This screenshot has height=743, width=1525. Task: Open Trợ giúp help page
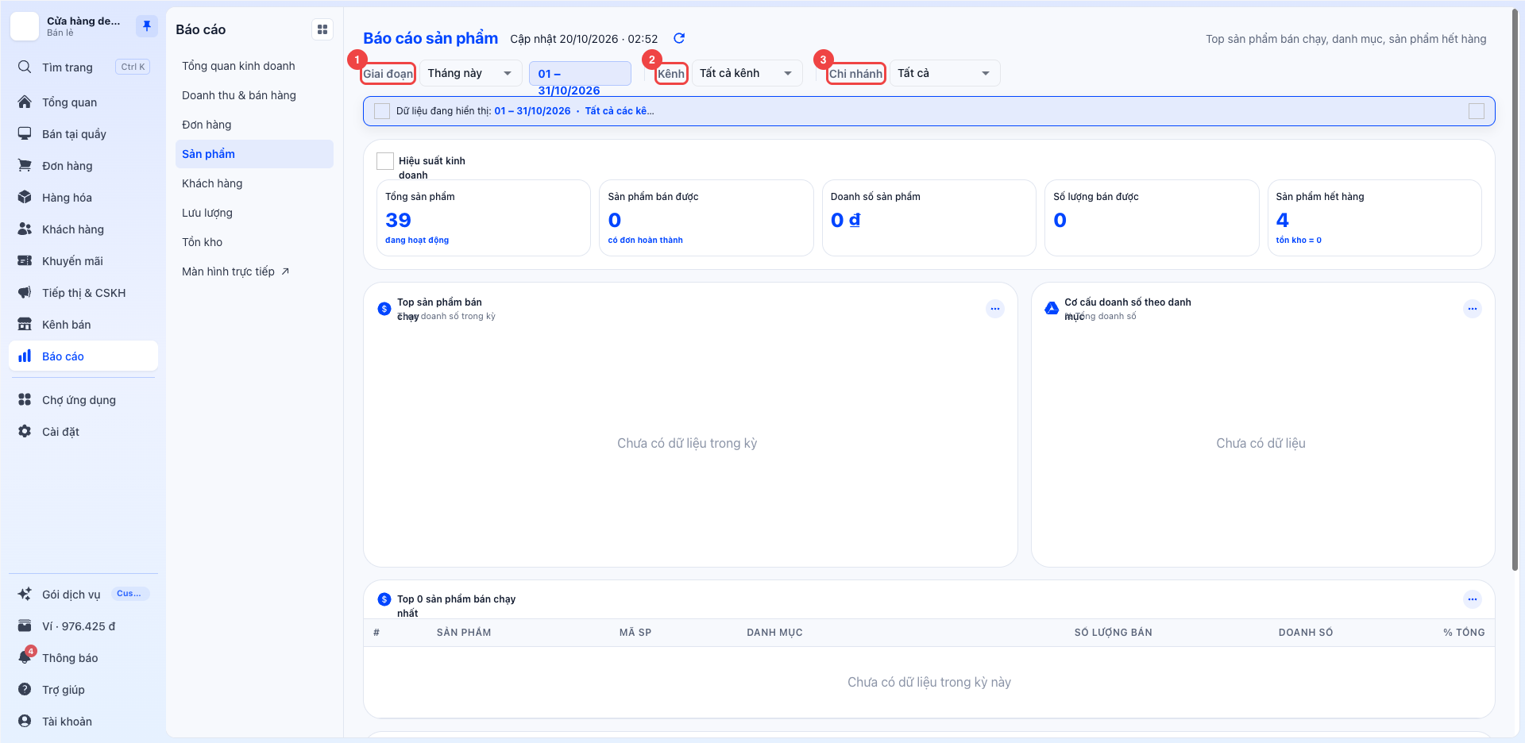pyautogui.click(x=83, y=689)
